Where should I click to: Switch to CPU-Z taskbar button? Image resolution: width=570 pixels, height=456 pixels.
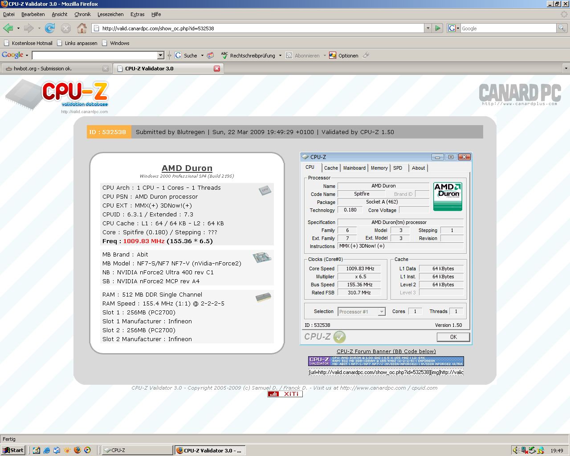pyautogui.click(x=137, y=450)
